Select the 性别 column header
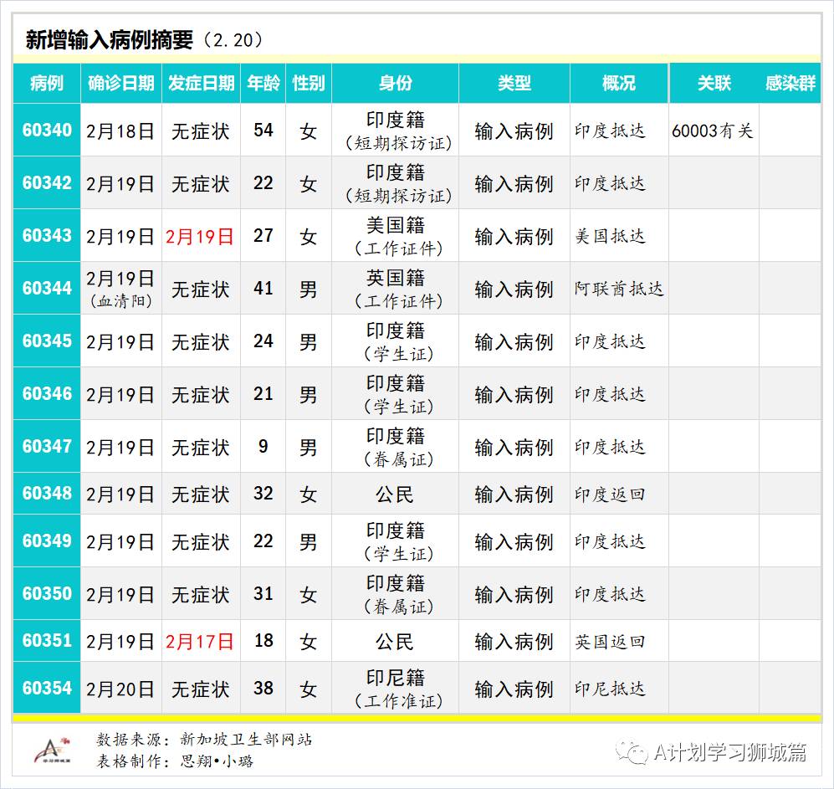834x789 pixels. [308, 84]
